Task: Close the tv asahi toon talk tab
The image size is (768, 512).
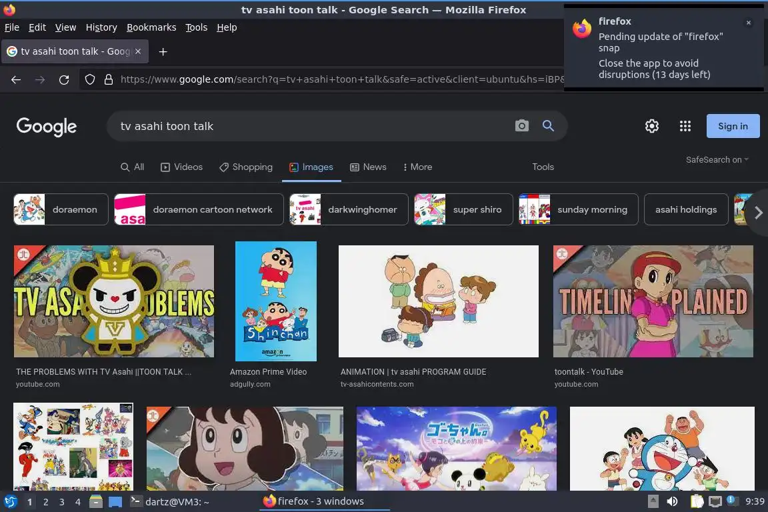Action: pyautogui.click(x=138, y=51)
